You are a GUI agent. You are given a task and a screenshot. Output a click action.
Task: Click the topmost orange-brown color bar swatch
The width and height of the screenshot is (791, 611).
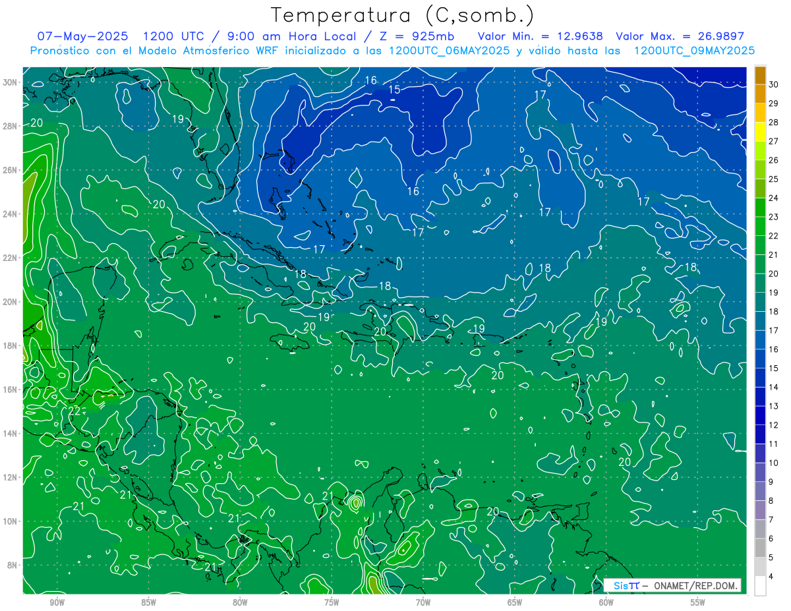click(760, 76)
